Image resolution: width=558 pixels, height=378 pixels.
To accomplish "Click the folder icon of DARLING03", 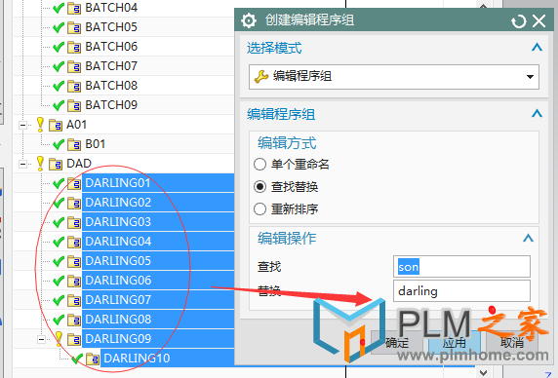I will click(74, 223).
